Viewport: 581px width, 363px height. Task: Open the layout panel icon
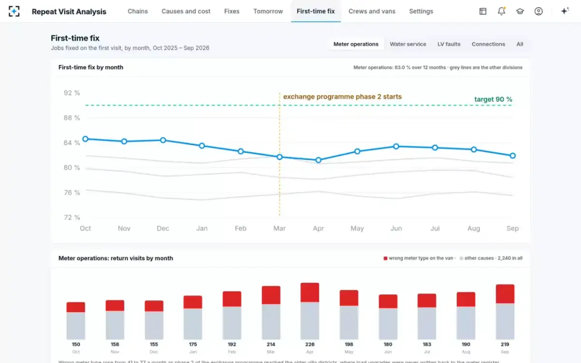pyautogui.click(x=483, y=11)
